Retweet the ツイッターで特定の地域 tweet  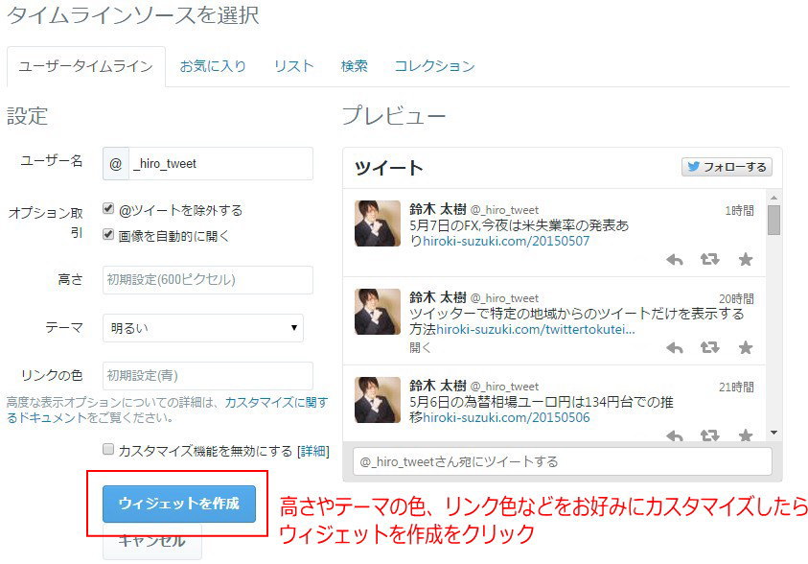(x=709, y=347)
